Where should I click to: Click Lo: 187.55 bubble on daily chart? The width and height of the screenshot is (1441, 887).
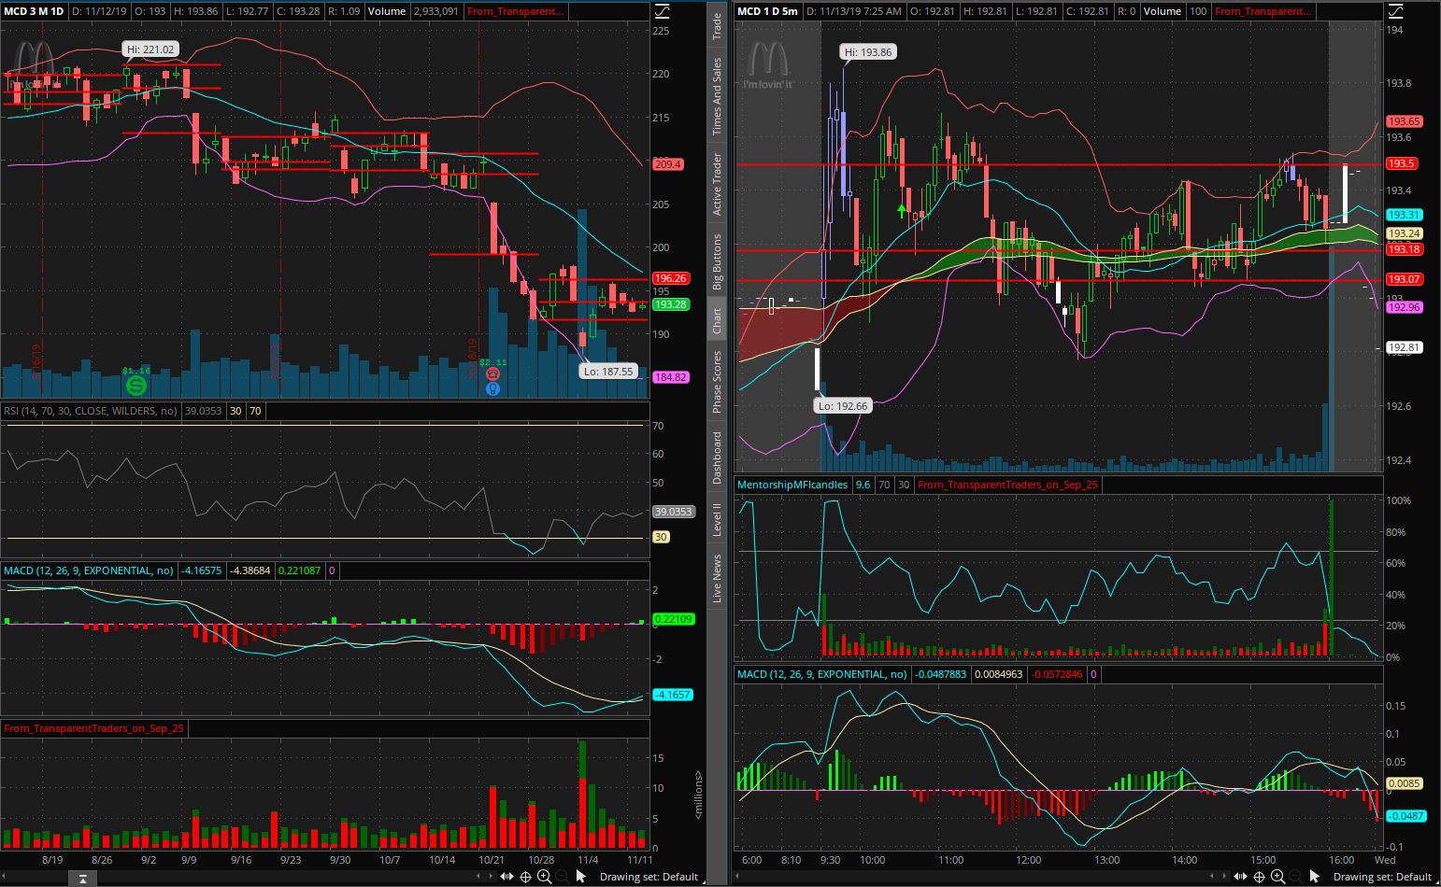click(608, 372)
